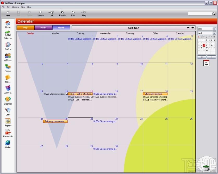Toggle checkbox on 08:20a Business meeting entry

tap(92, 97)
